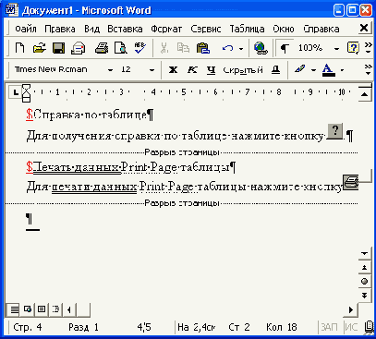The width and height of the screenshot is (376, 339).
Task: Open the Окно menu
Action: pyautogui.click(x=284, y=29)
